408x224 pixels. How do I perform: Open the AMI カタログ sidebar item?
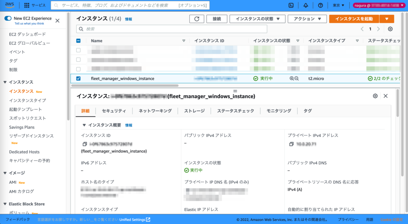click(x=22, y=191)
